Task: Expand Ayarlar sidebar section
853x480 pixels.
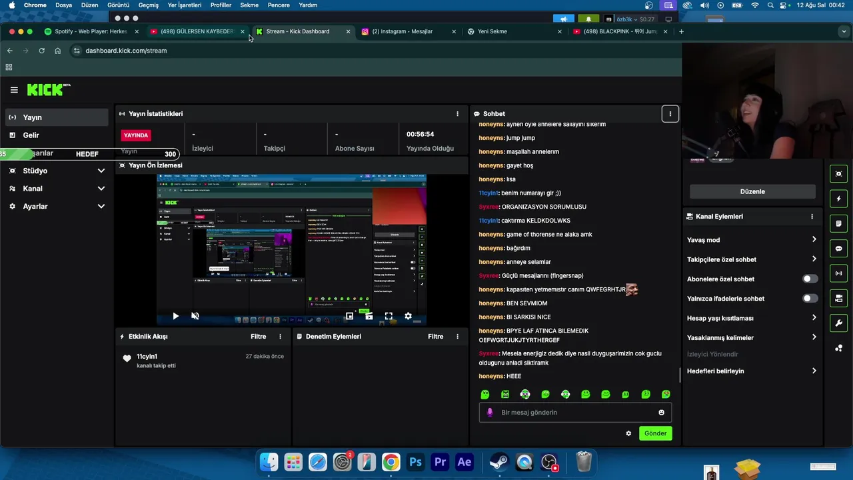Action: [57, 207]
